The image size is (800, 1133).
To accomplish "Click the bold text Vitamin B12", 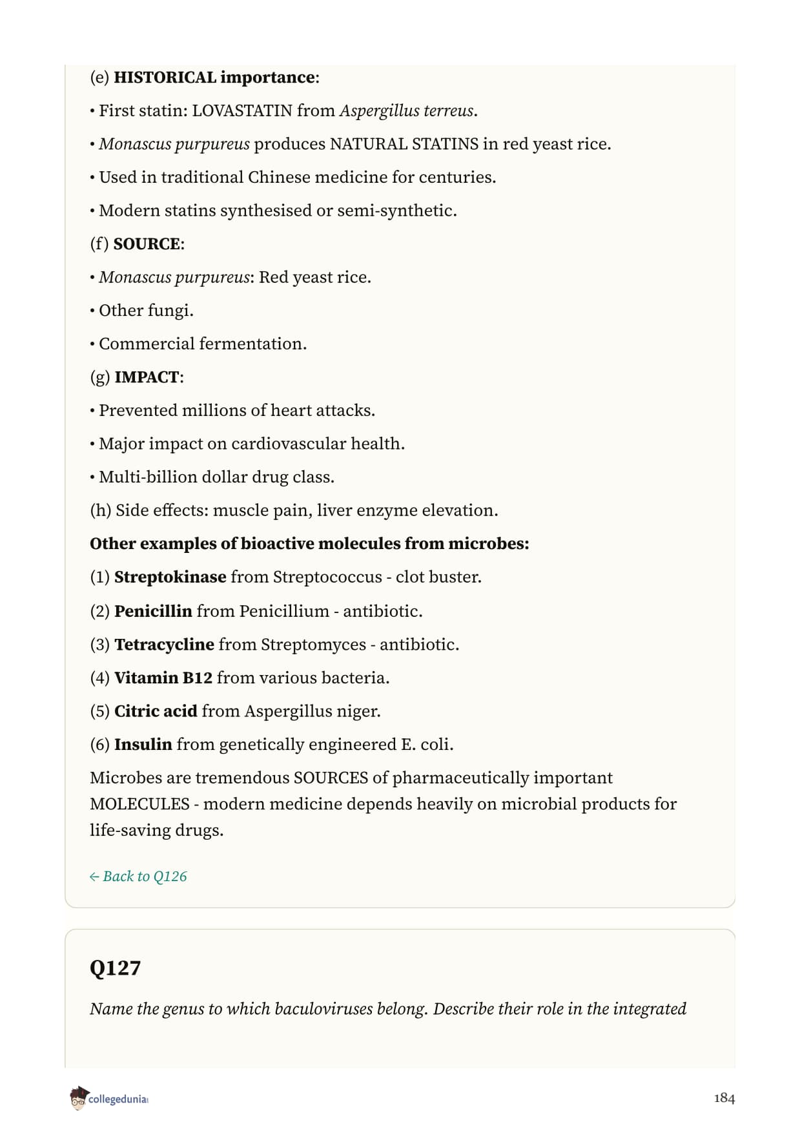I will tap(163, 678).
